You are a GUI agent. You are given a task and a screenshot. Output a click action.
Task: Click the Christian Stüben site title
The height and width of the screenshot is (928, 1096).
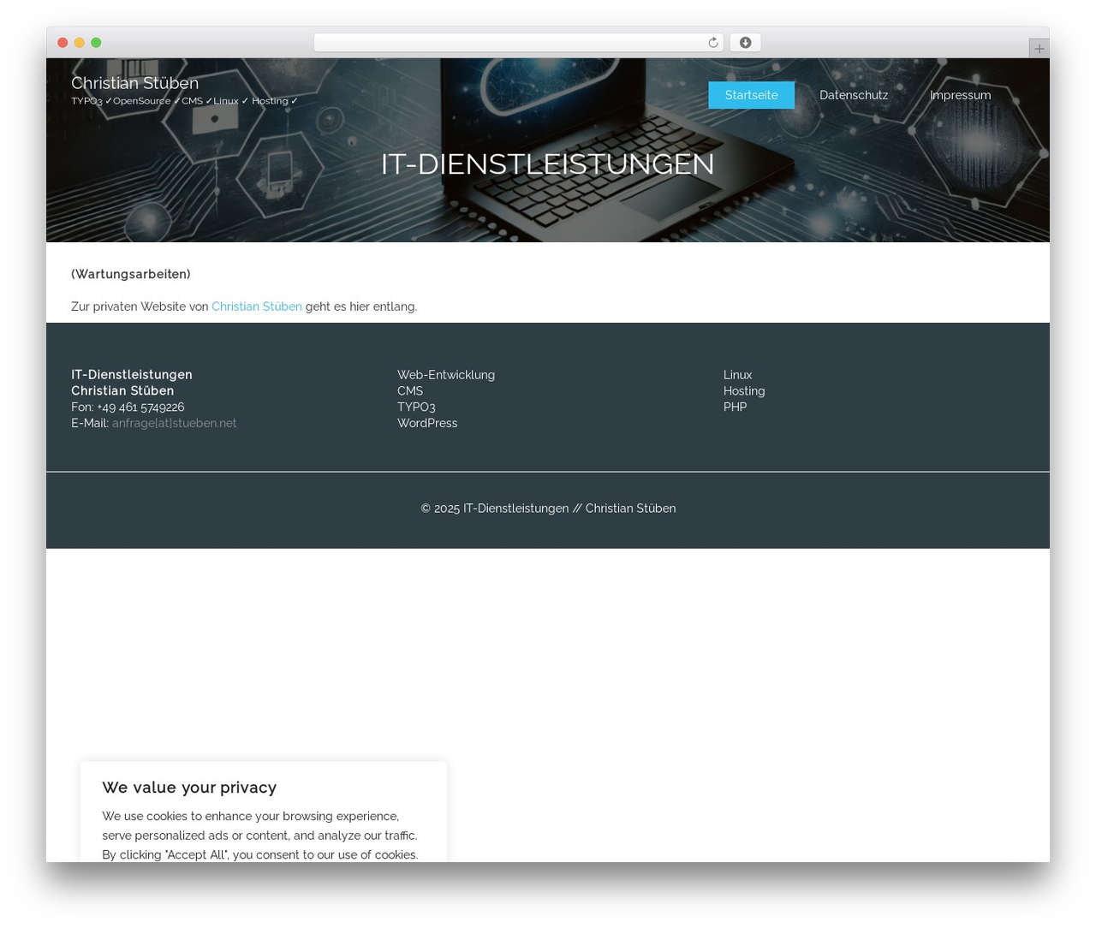(134, 83)
